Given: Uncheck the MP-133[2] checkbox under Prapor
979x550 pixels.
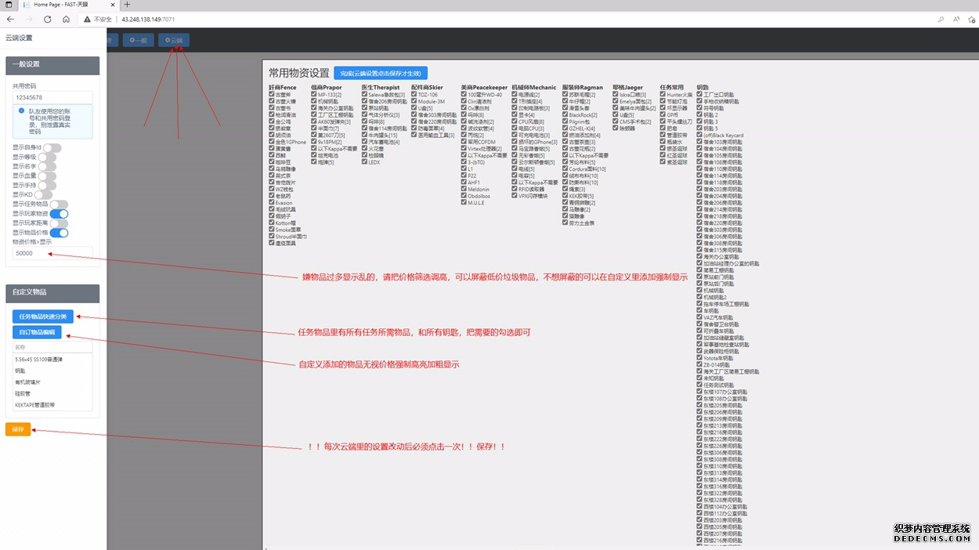Looking at the screenshot, I should click(x=314, y=94).
